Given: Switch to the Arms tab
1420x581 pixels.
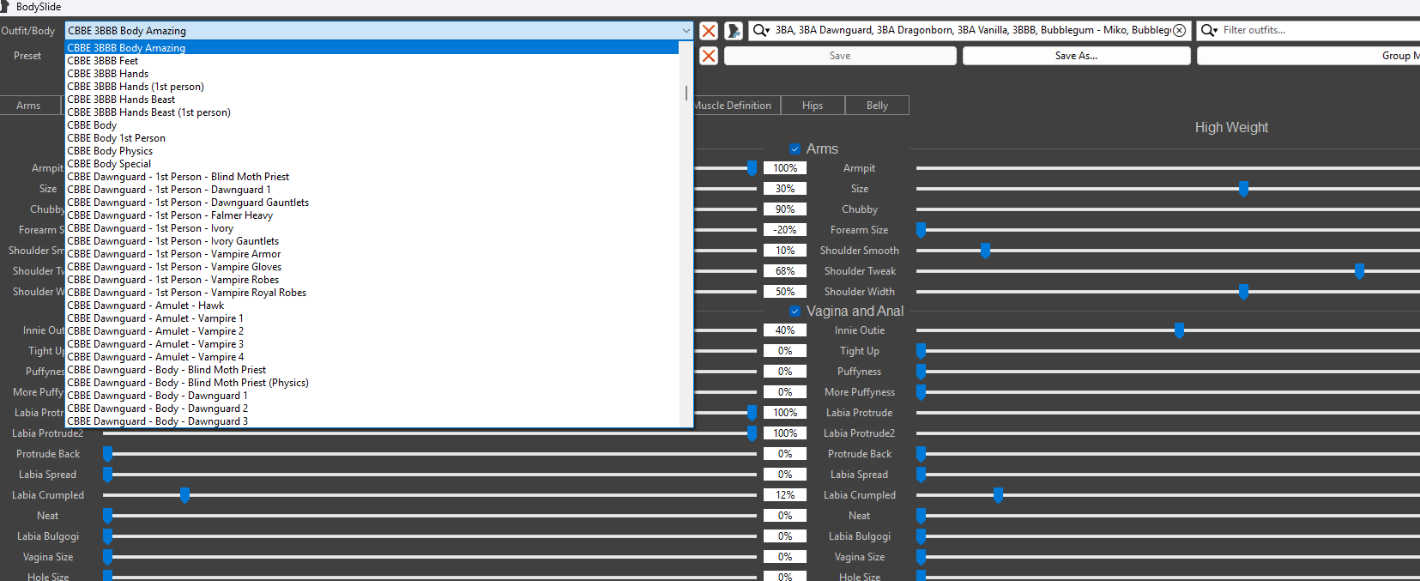Looking at the screenshot, I should (x=29, y=106).
